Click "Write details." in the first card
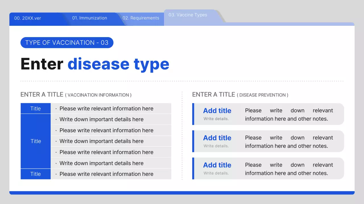This screenshot has height=204, width=364. click(216, 119)
